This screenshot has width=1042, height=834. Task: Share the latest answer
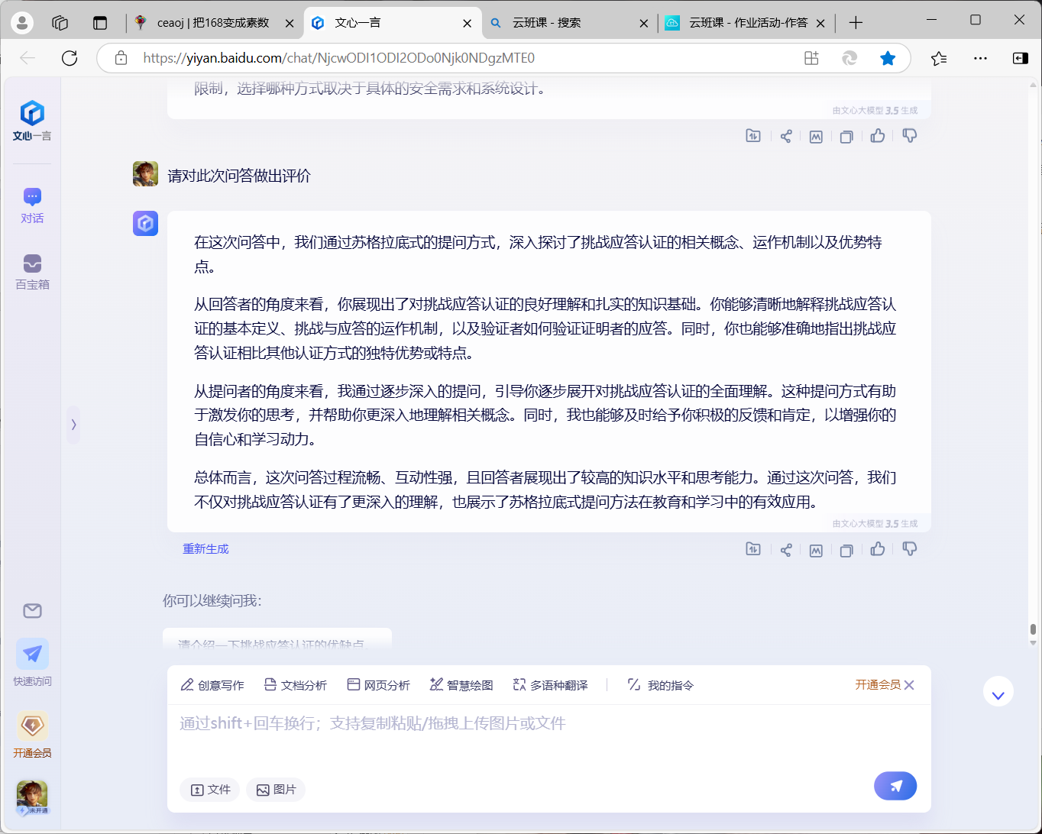point(785,550)
